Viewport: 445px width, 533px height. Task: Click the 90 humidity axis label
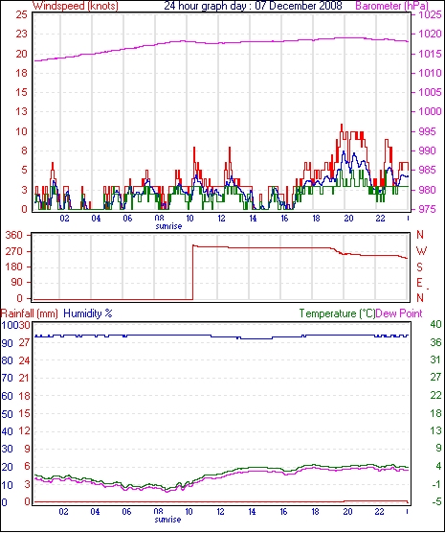tap(7, 343)
